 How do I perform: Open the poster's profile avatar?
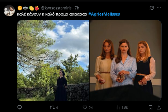pyautogui.click(x=9, y=11)
